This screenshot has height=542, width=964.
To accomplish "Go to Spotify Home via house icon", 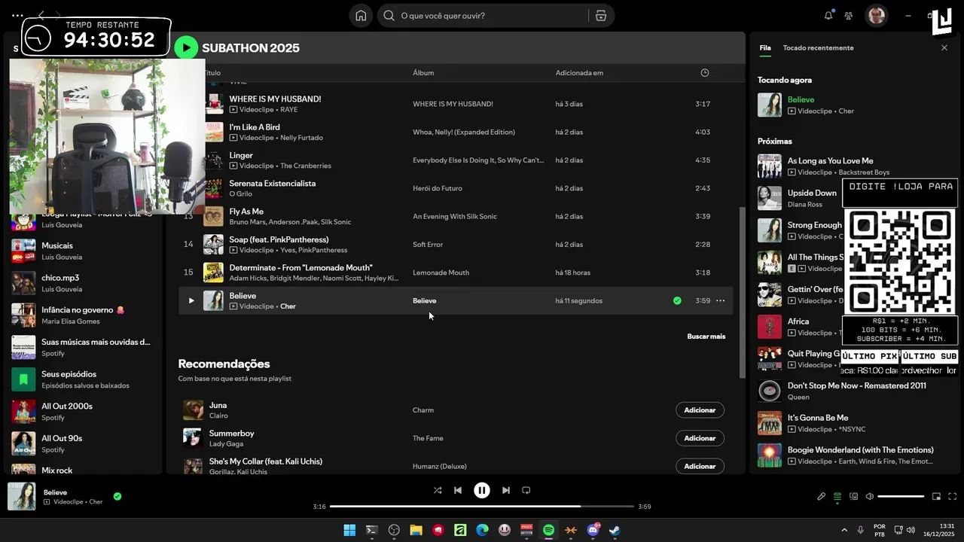I will 361,15.
